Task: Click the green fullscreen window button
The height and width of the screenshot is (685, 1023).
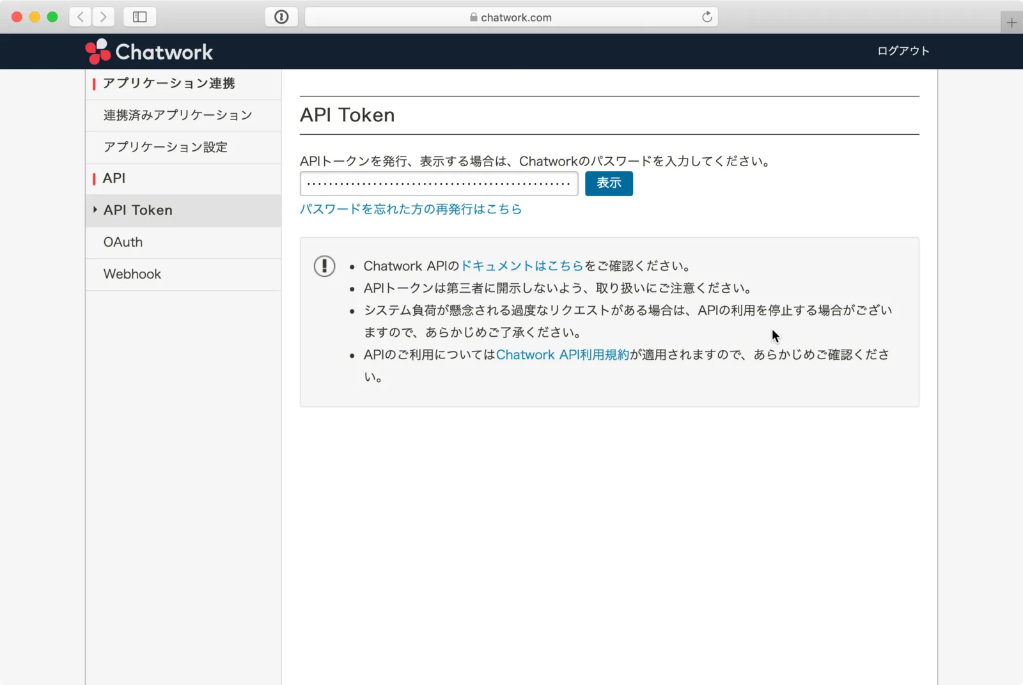Action: click(x=52, y=17)
